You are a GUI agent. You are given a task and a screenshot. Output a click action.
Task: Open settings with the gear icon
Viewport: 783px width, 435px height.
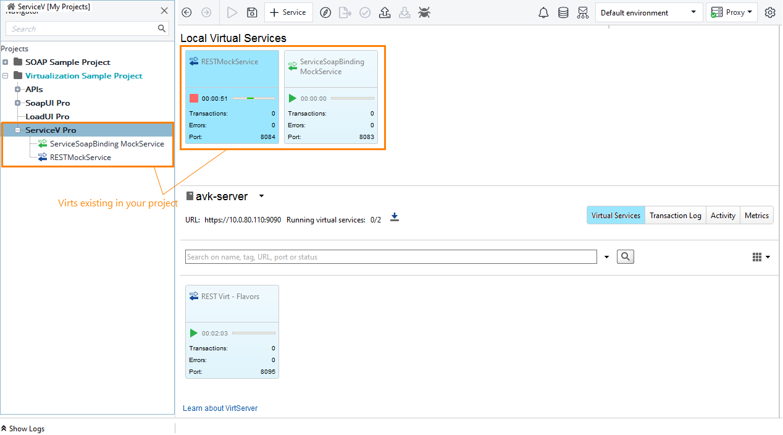pos(770,12)
